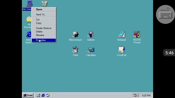Open the Start menu

(28, 95)
